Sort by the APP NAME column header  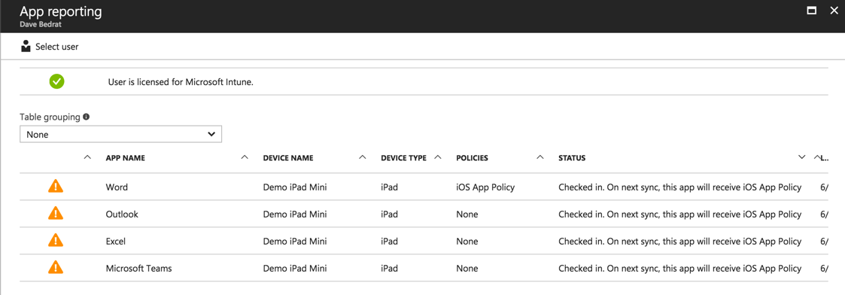click(x=125, y=158)
